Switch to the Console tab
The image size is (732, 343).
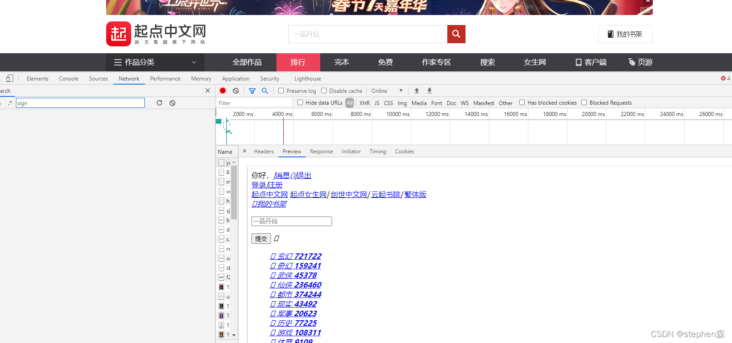(68, 79)
